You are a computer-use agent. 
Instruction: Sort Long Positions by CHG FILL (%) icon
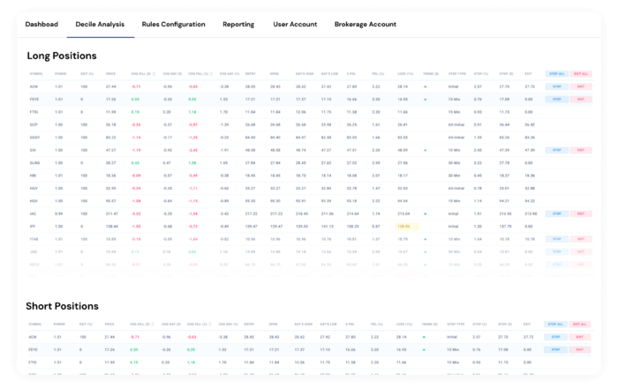[x=212, y=73]
